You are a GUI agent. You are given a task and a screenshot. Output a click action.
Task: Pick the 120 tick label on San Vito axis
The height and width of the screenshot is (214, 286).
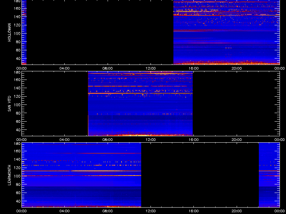tap(18, 96)
